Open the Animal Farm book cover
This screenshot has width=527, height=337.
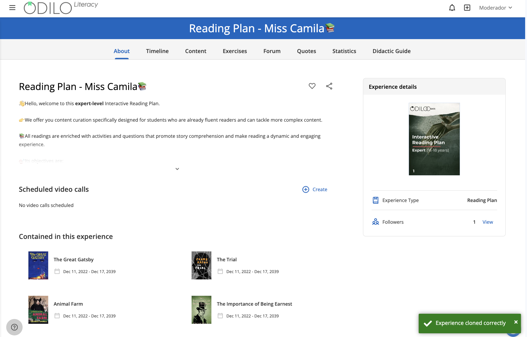tap(38, 310)
